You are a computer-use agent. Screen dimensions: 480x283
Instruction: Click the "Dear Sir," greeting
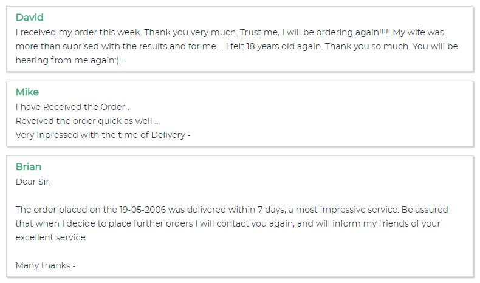point(33,181)
